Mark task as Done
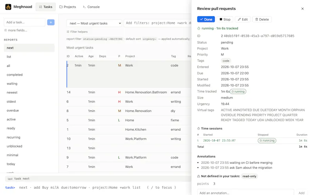The image size is (313, 195). click(x=206, y=19)
